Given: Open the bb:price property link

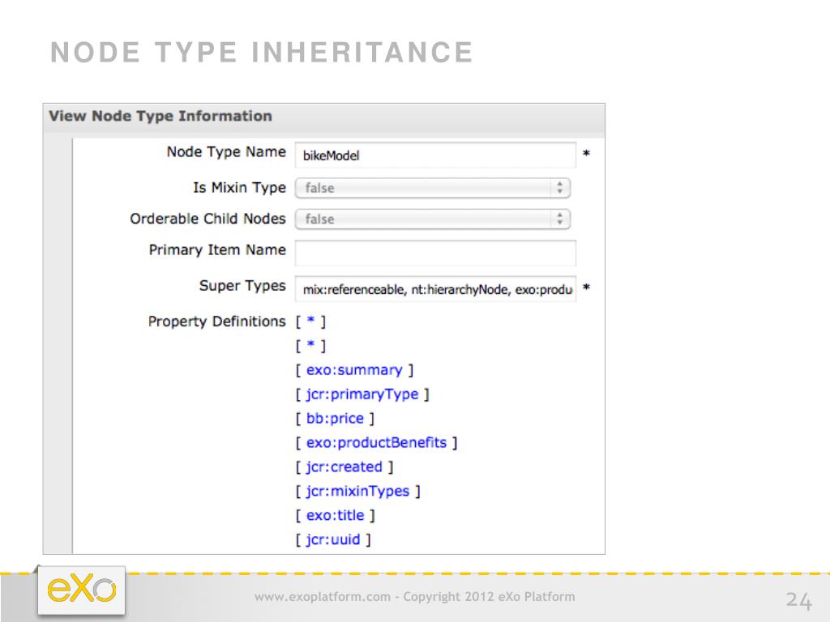Looking at the screenshot, I should (335, 419).
